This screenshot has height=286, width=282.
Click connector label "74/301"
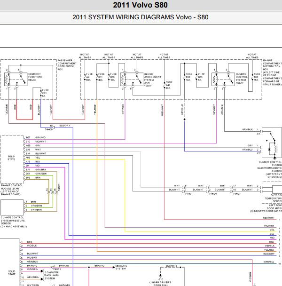(188, 194)
